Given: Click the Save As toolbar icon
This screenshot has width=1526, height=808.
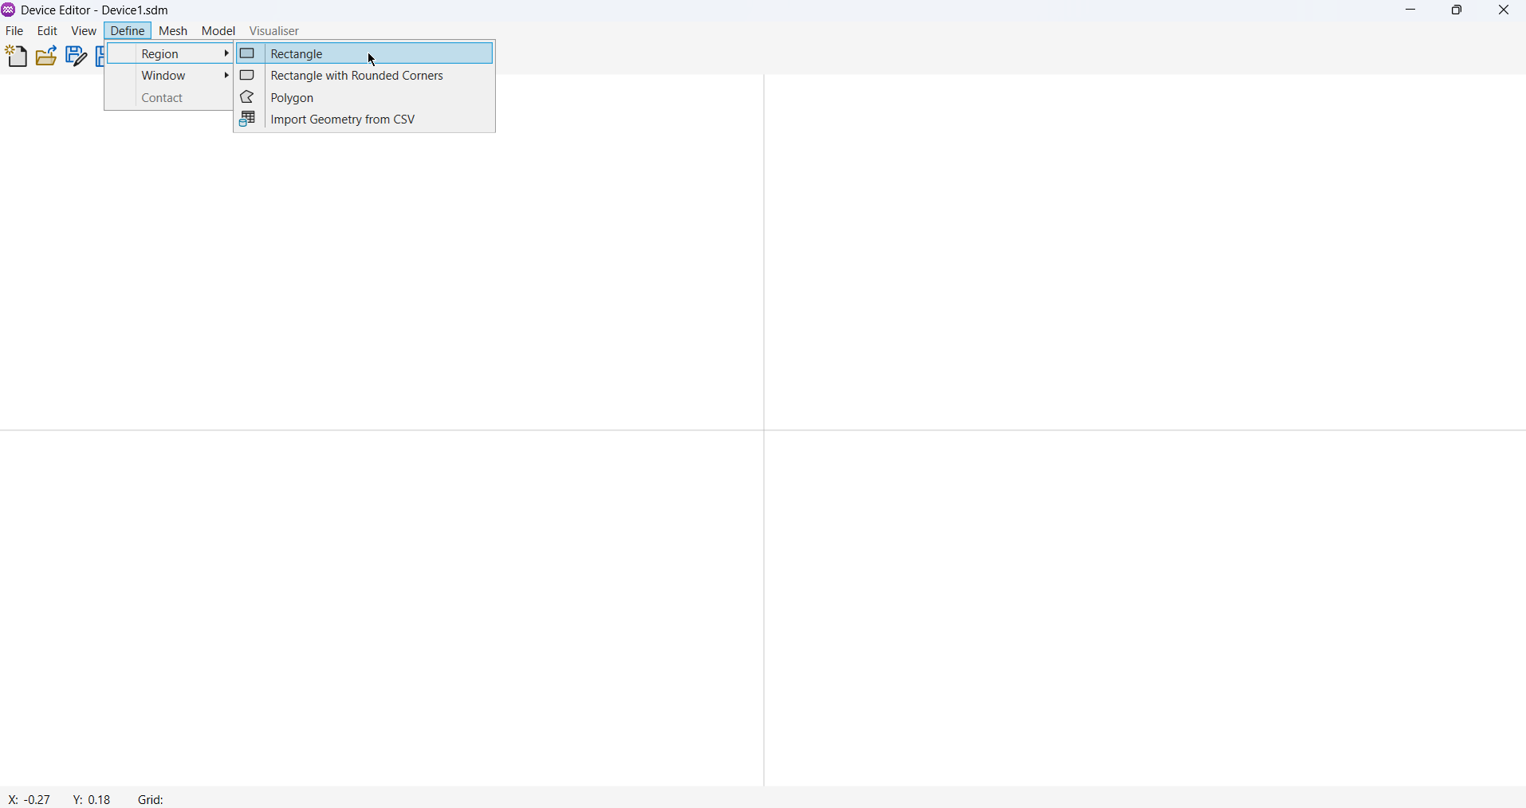Looking at the screenshot, I should [76, 57].
